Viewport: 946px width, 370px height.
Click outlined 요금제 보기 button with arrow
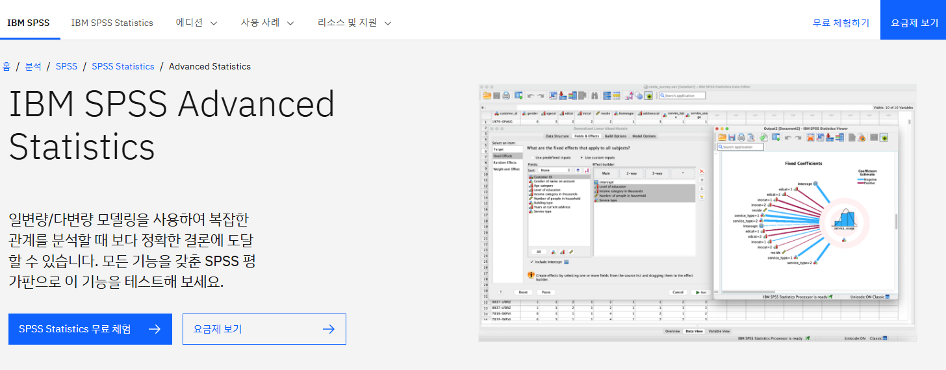(264, 329)
